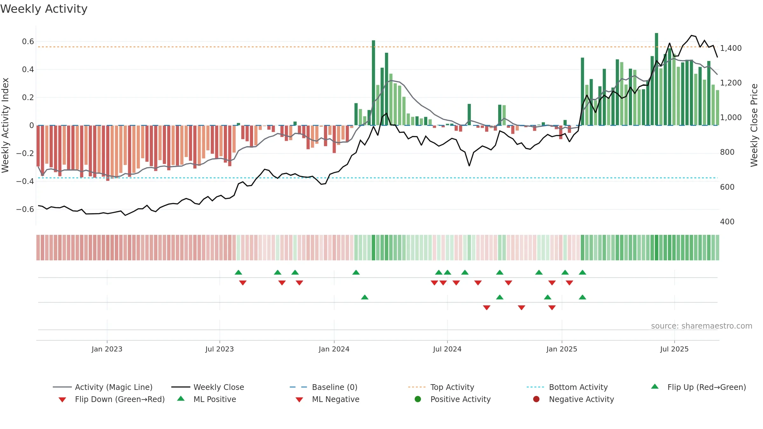Viewport: 763px width, 429px height.
Task: Click the ML positive triangle in early 2024
Action: point(365,297)
